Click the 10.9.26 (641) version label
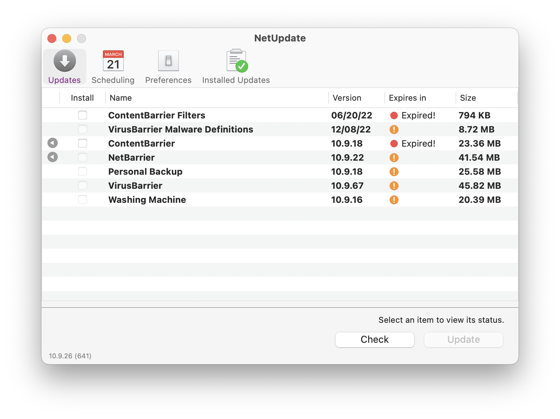This screenshot has height=419, width=560. pyautogui.click(x=70, y=356)
